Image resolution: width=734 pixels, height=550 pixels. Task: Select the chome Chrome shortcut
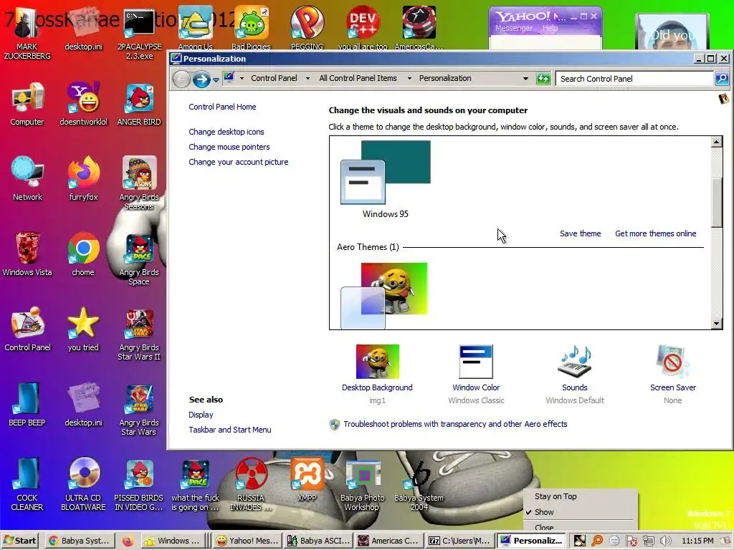click(83, 254)
